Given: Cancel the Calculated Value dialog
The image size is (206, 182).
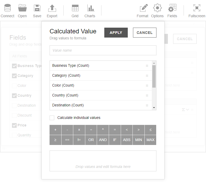Looking at the screenshot, I should pos(144,33).
